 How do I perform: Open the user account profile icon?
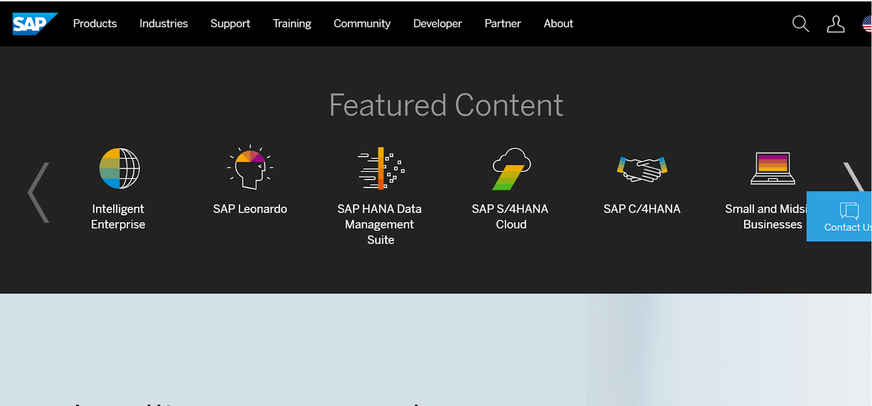(x=835, y=24)
